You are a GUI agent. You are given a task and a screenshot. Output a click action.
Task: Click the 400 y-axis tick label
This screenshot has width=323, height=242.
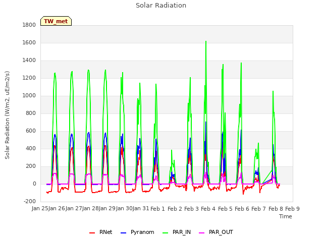tap(31, 149)
